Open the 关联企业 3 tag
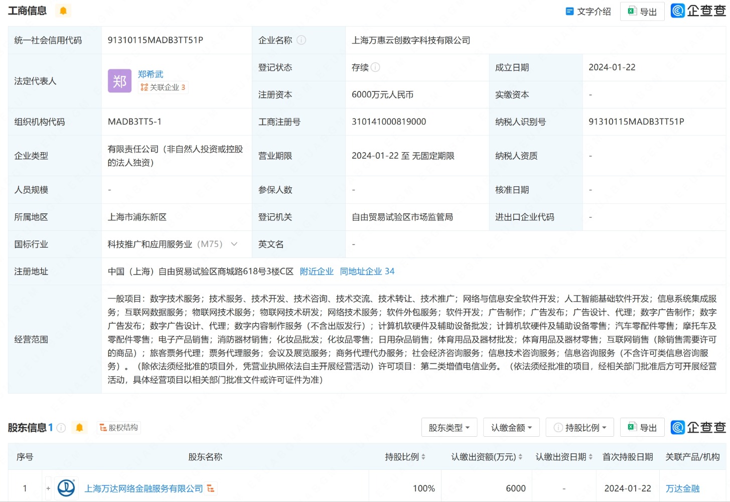Viewport: 730px width, 502px height. tap(163, 87)
